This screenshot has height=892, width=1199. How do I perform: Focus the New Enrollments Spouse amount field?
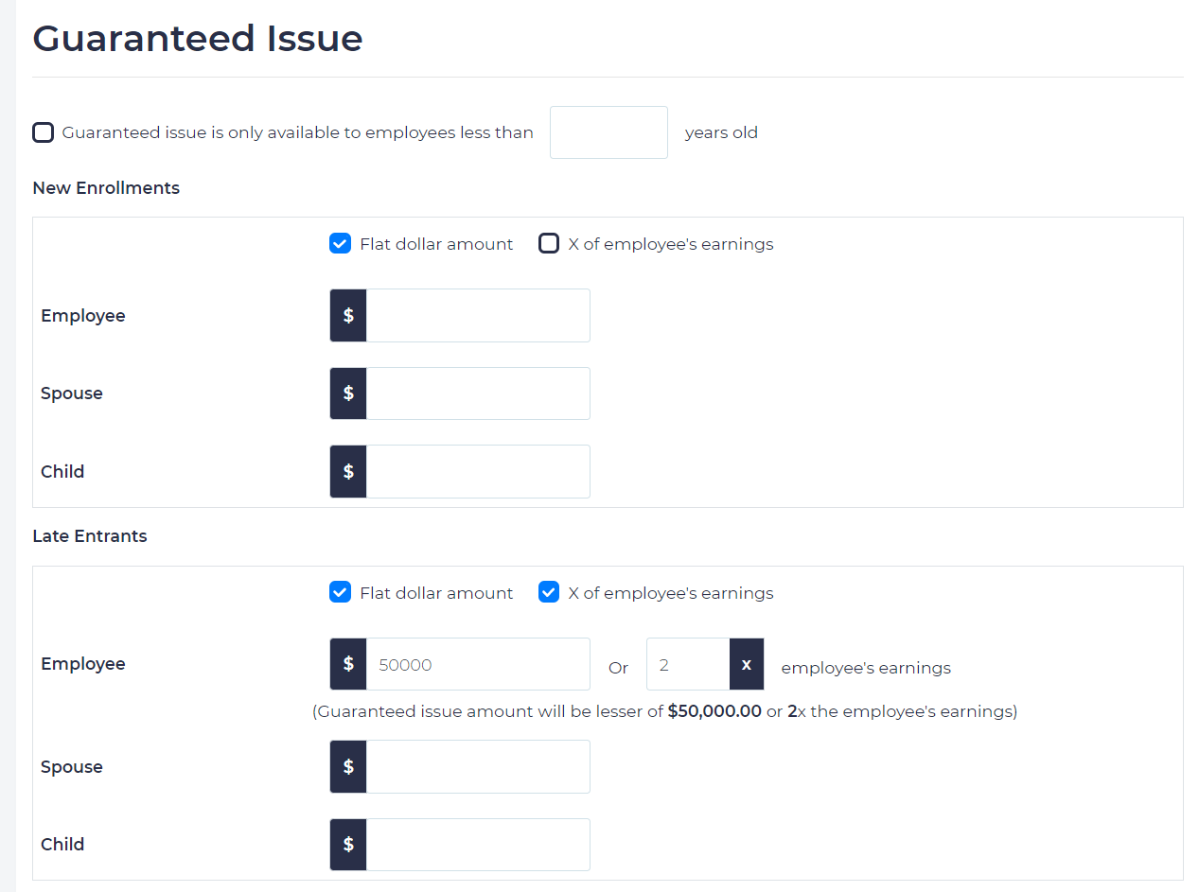[478, 394]
